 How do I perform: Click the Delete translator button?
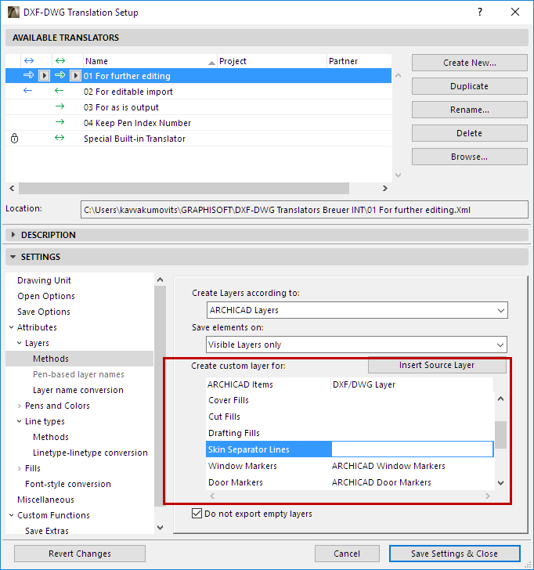[469, 133]
